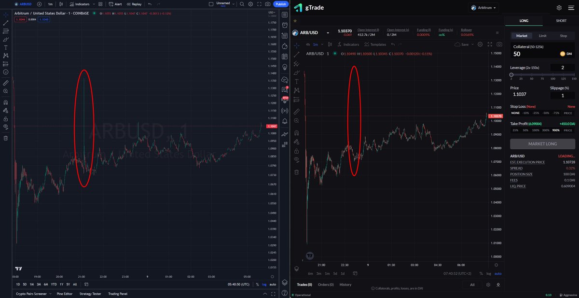Screen dimensions: 579x298
Task: Toggle lock all drawings in TradingView
Action: pos(6,118)
